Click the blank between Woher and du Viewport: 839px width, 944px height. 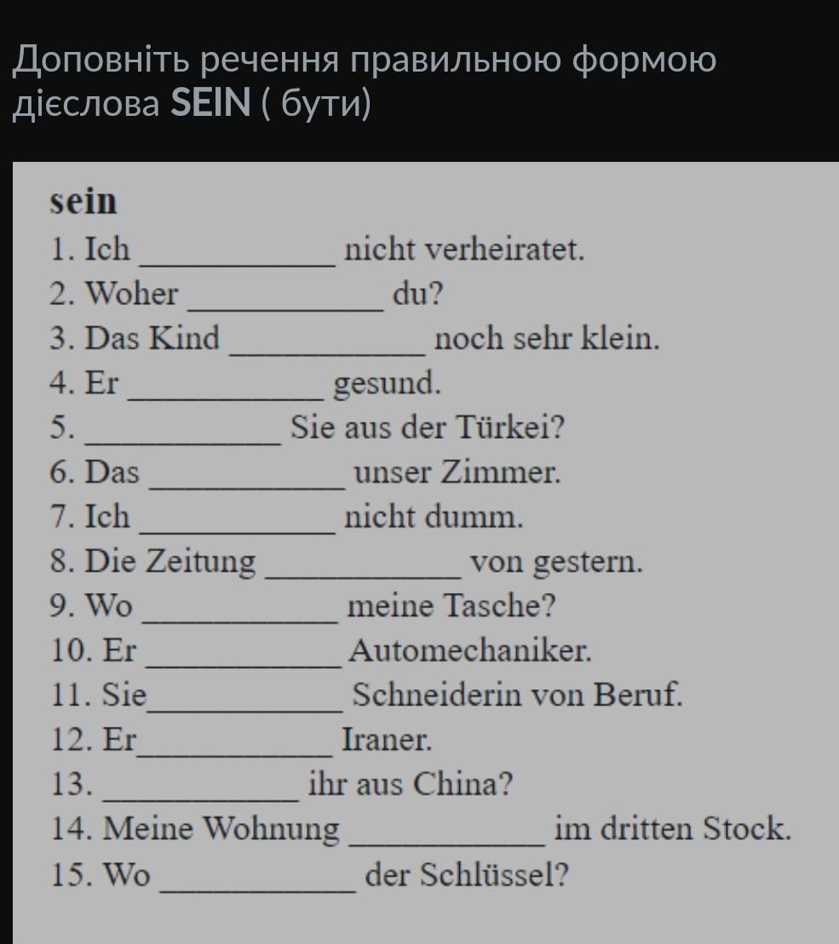pyautogui.click(x=286, y=303)
